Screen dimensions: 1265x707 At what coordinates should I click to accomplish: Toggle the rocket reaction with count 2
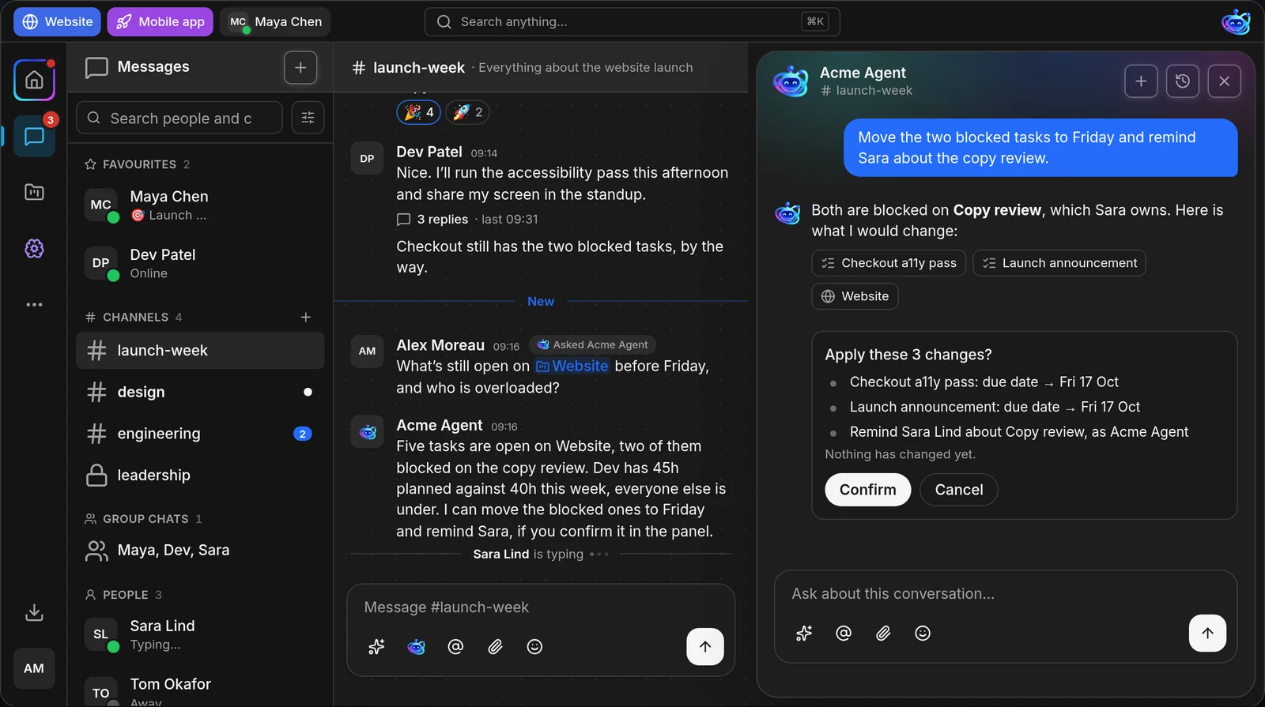point(467,112)
